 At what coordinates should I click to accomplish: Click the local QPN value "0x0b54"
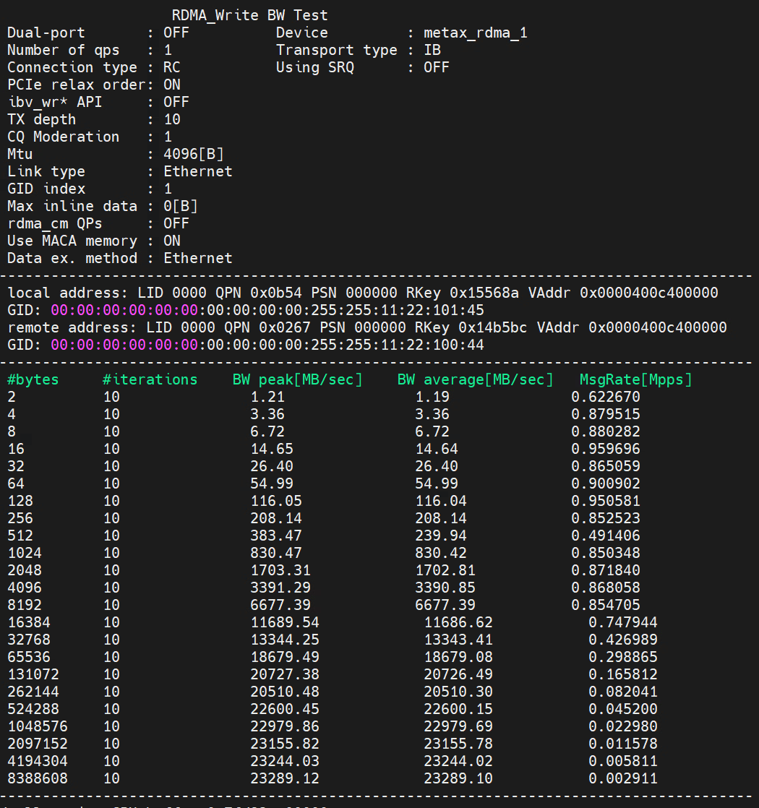pyautogui.click(x=275, y=293)
